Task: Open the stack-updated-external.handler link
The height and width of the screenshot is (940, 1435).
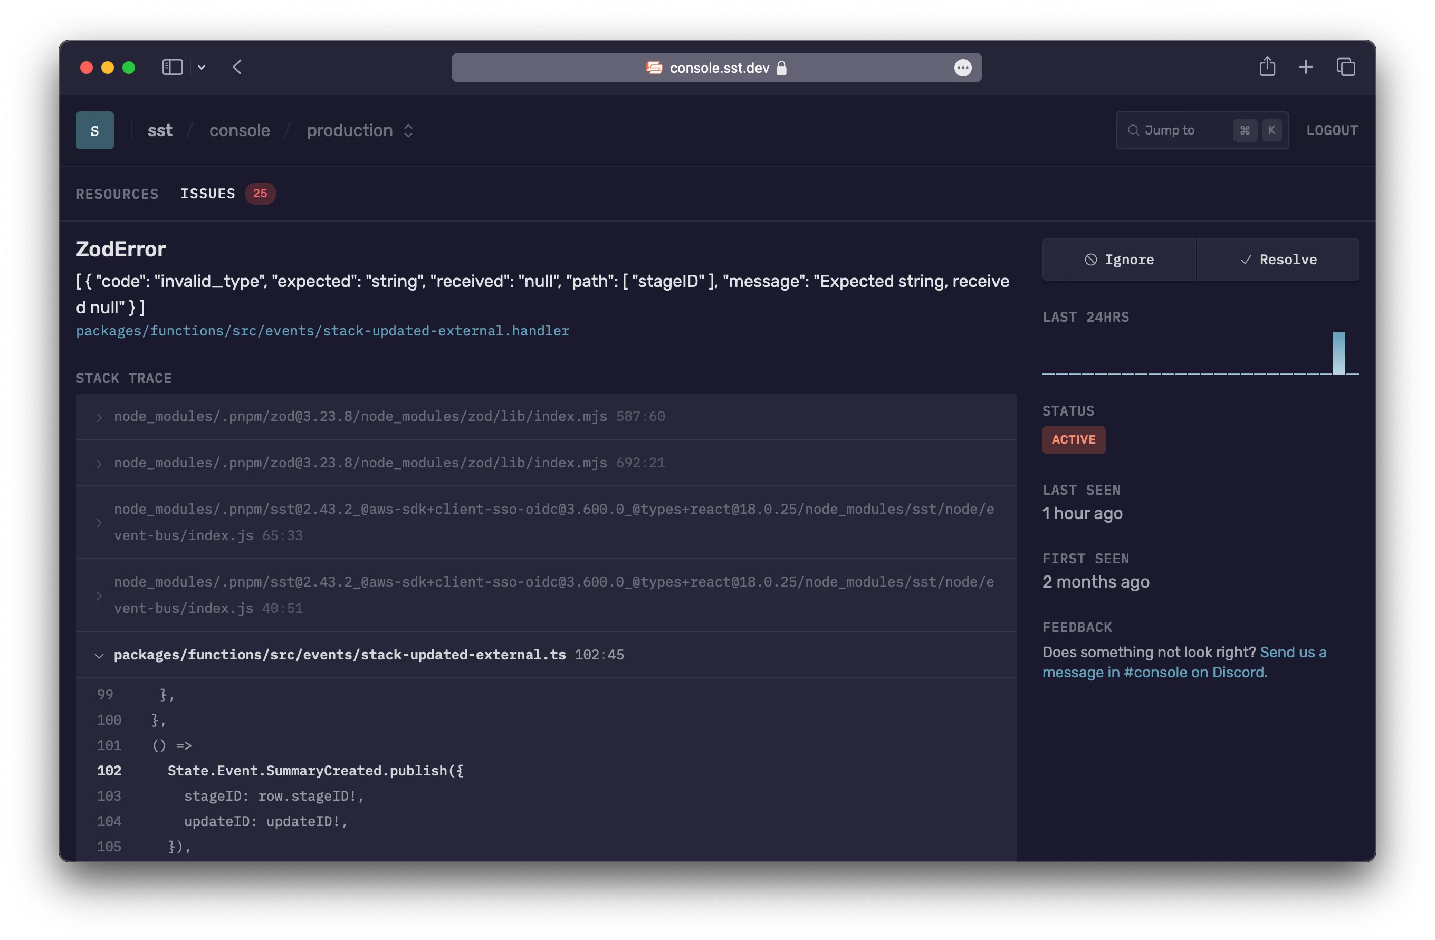Action: point(322,331)
